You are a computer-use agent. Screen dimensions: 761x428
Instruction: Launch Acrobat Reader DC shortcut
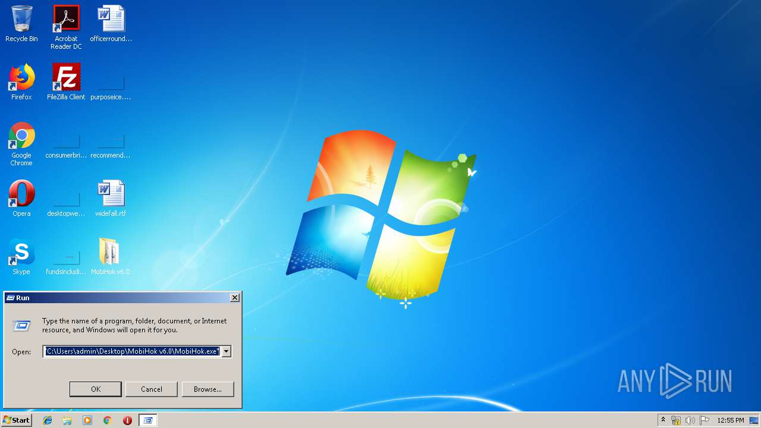point(66,27)
